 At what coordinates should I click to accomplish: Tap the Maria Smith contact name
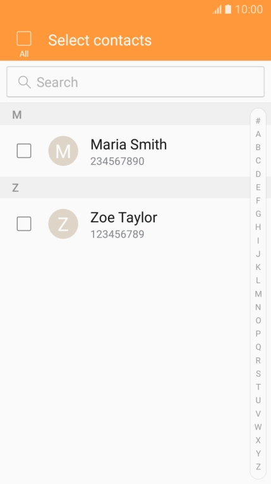129,144
